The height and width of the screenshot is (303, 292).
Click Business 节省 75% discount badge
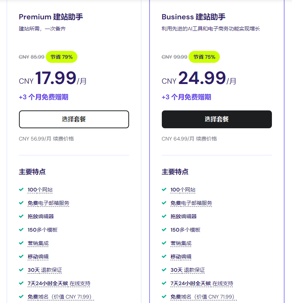coord(204,57)
